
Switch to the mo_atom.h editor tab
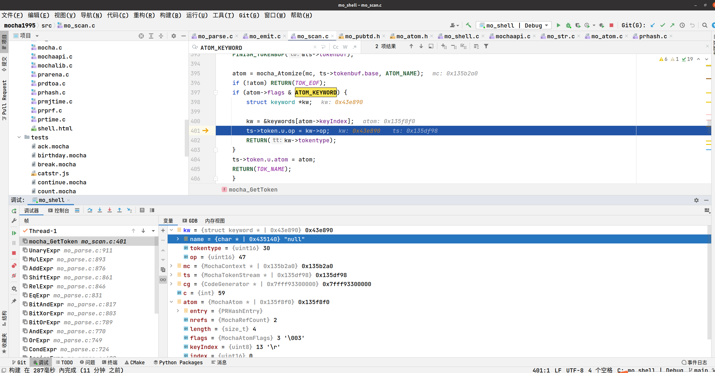[412, 36]
